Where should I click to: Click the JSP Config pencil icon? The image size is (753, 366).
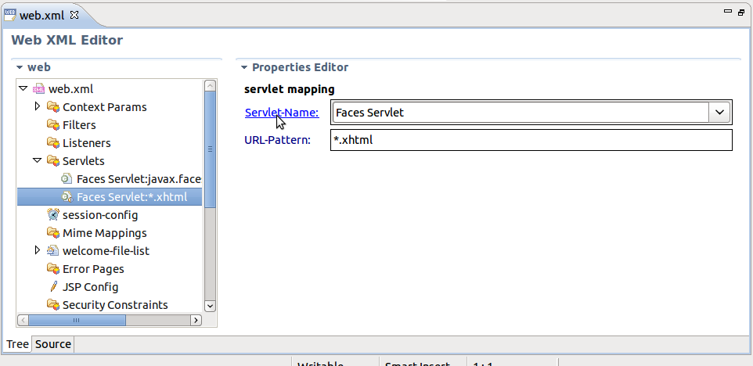[x=53, y=286]
